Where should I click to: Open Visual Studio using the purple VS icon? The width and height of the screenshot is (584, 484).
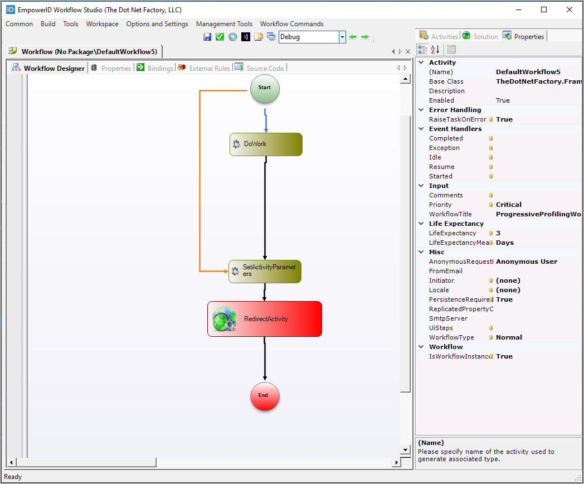tap(246, 37)
